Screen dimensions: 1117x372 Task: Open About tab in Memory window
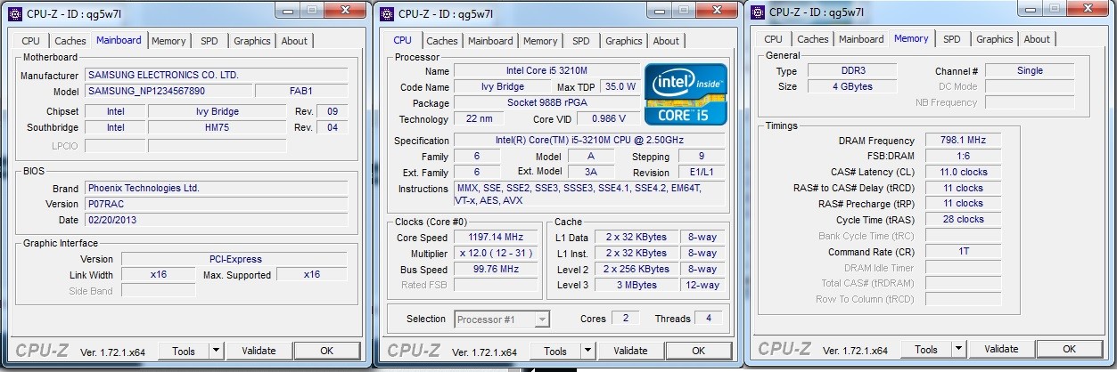pyautogui.click(x=1037, y=39)
